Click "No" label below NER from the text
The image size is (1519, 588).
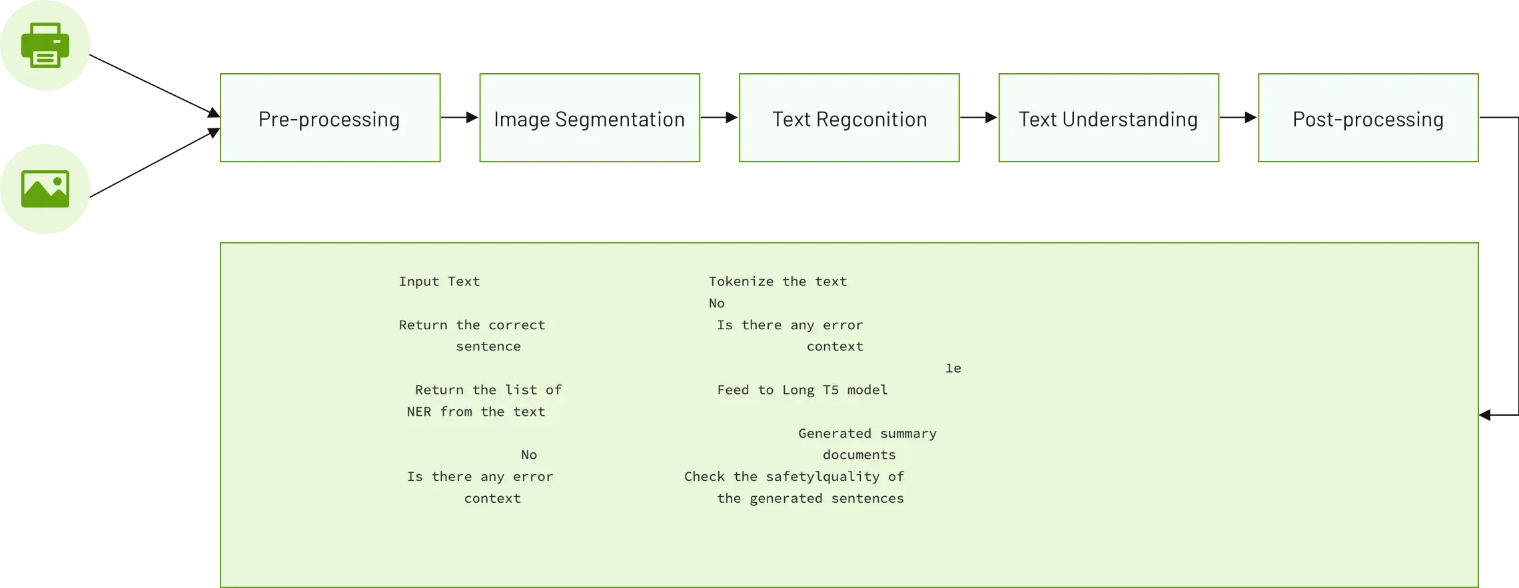click(x=529, y=455)
